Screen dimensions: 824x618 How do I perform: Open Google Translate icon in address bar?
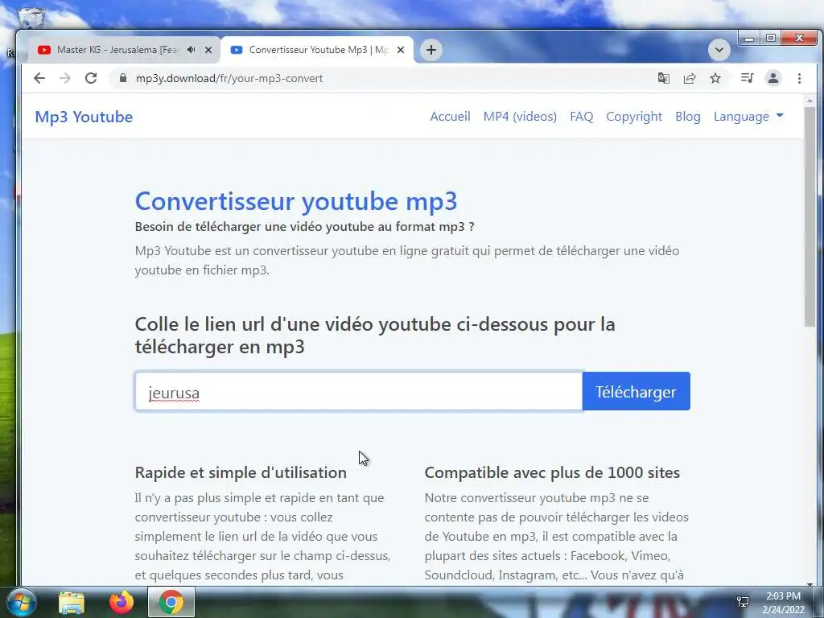click(664, 78)
